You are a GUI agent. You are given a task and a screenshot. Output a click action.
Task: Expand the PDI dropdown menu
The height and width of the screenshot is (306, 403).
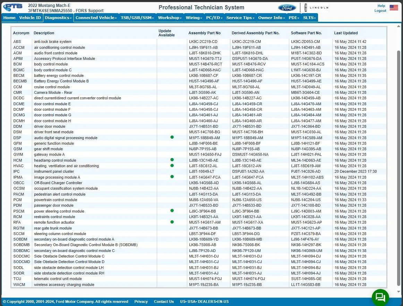294,17
